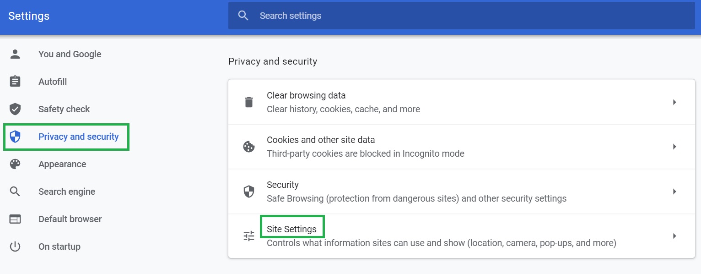Select Default browser in the sidebar

coord(70,219)
